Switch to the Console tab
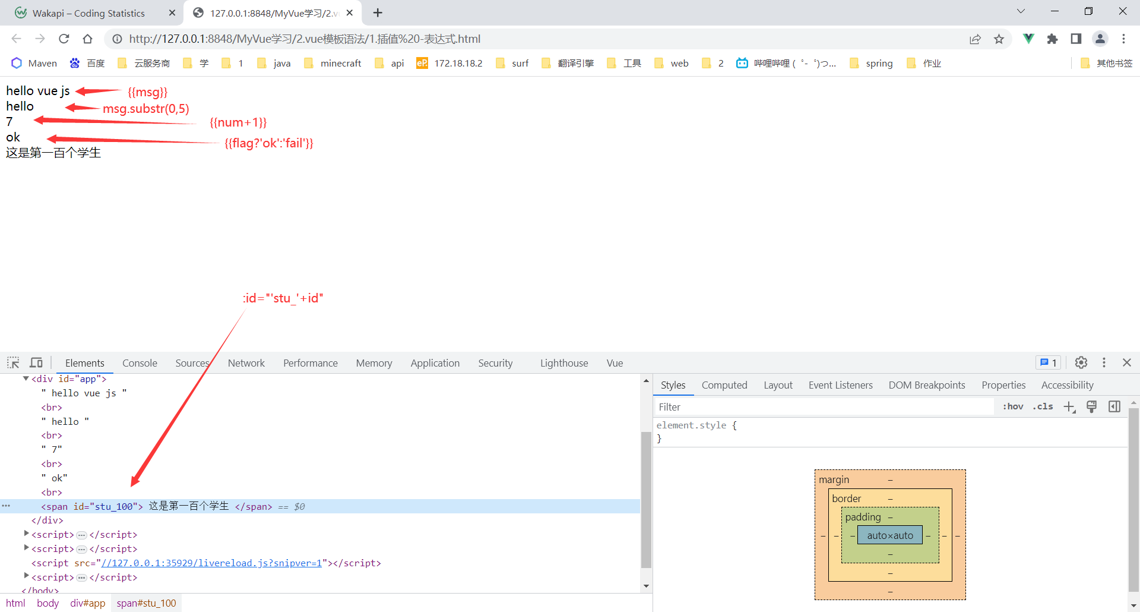 (x=140, y=363)
